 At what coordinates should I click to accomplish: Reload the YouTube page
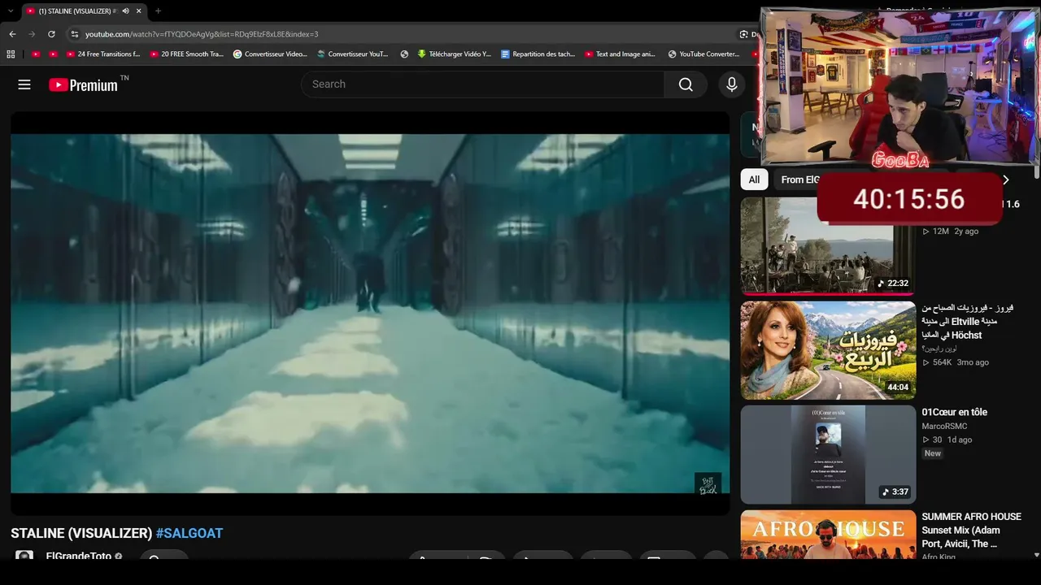[x=51, y=34]
